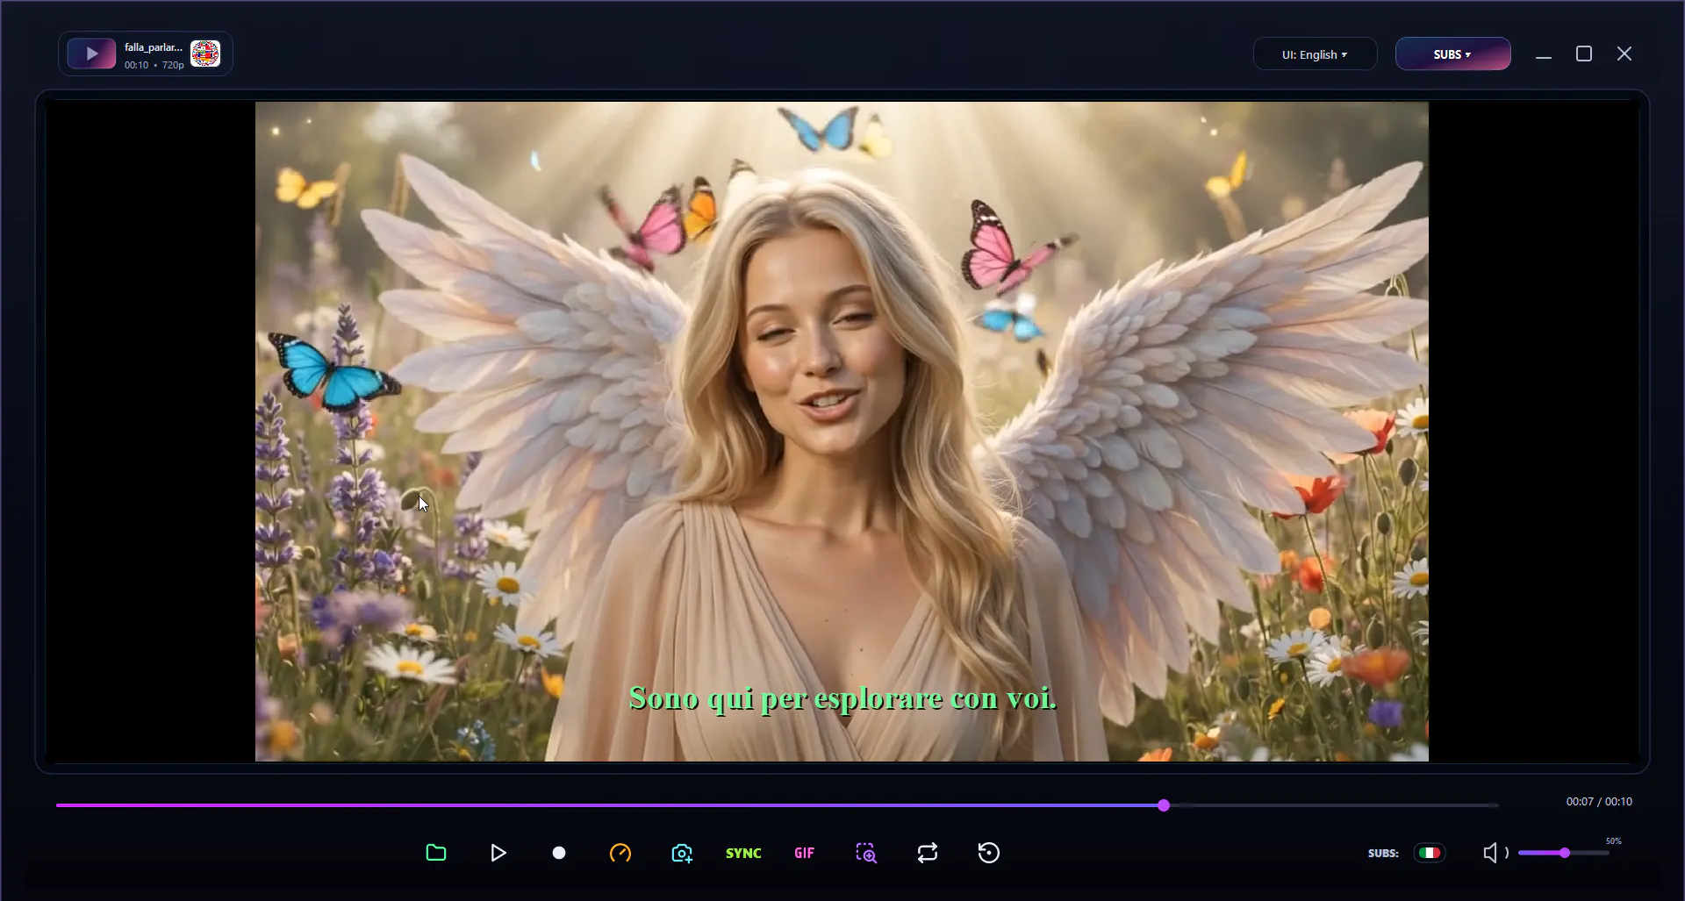
Task: Click the SUBS: label near flag toggle
Action: point(1383,853)
